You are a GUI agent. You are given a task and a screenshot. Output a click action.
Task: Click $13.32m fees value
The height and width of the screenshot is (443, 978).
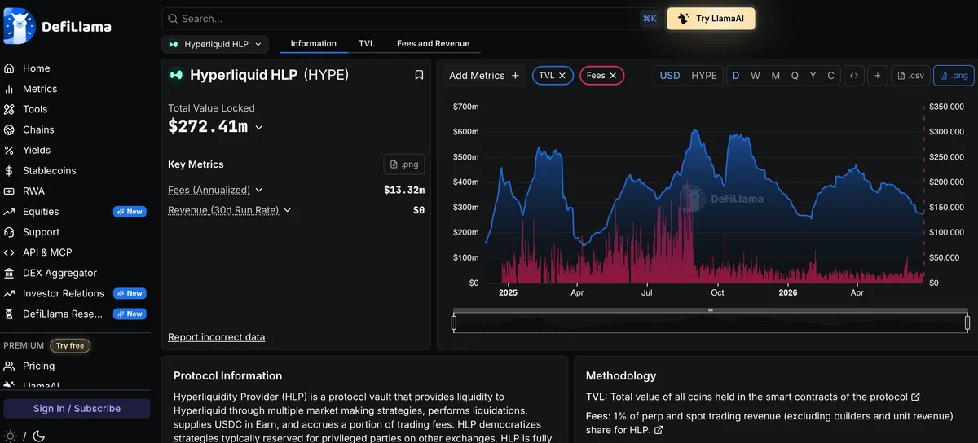(x=404, y=190)
